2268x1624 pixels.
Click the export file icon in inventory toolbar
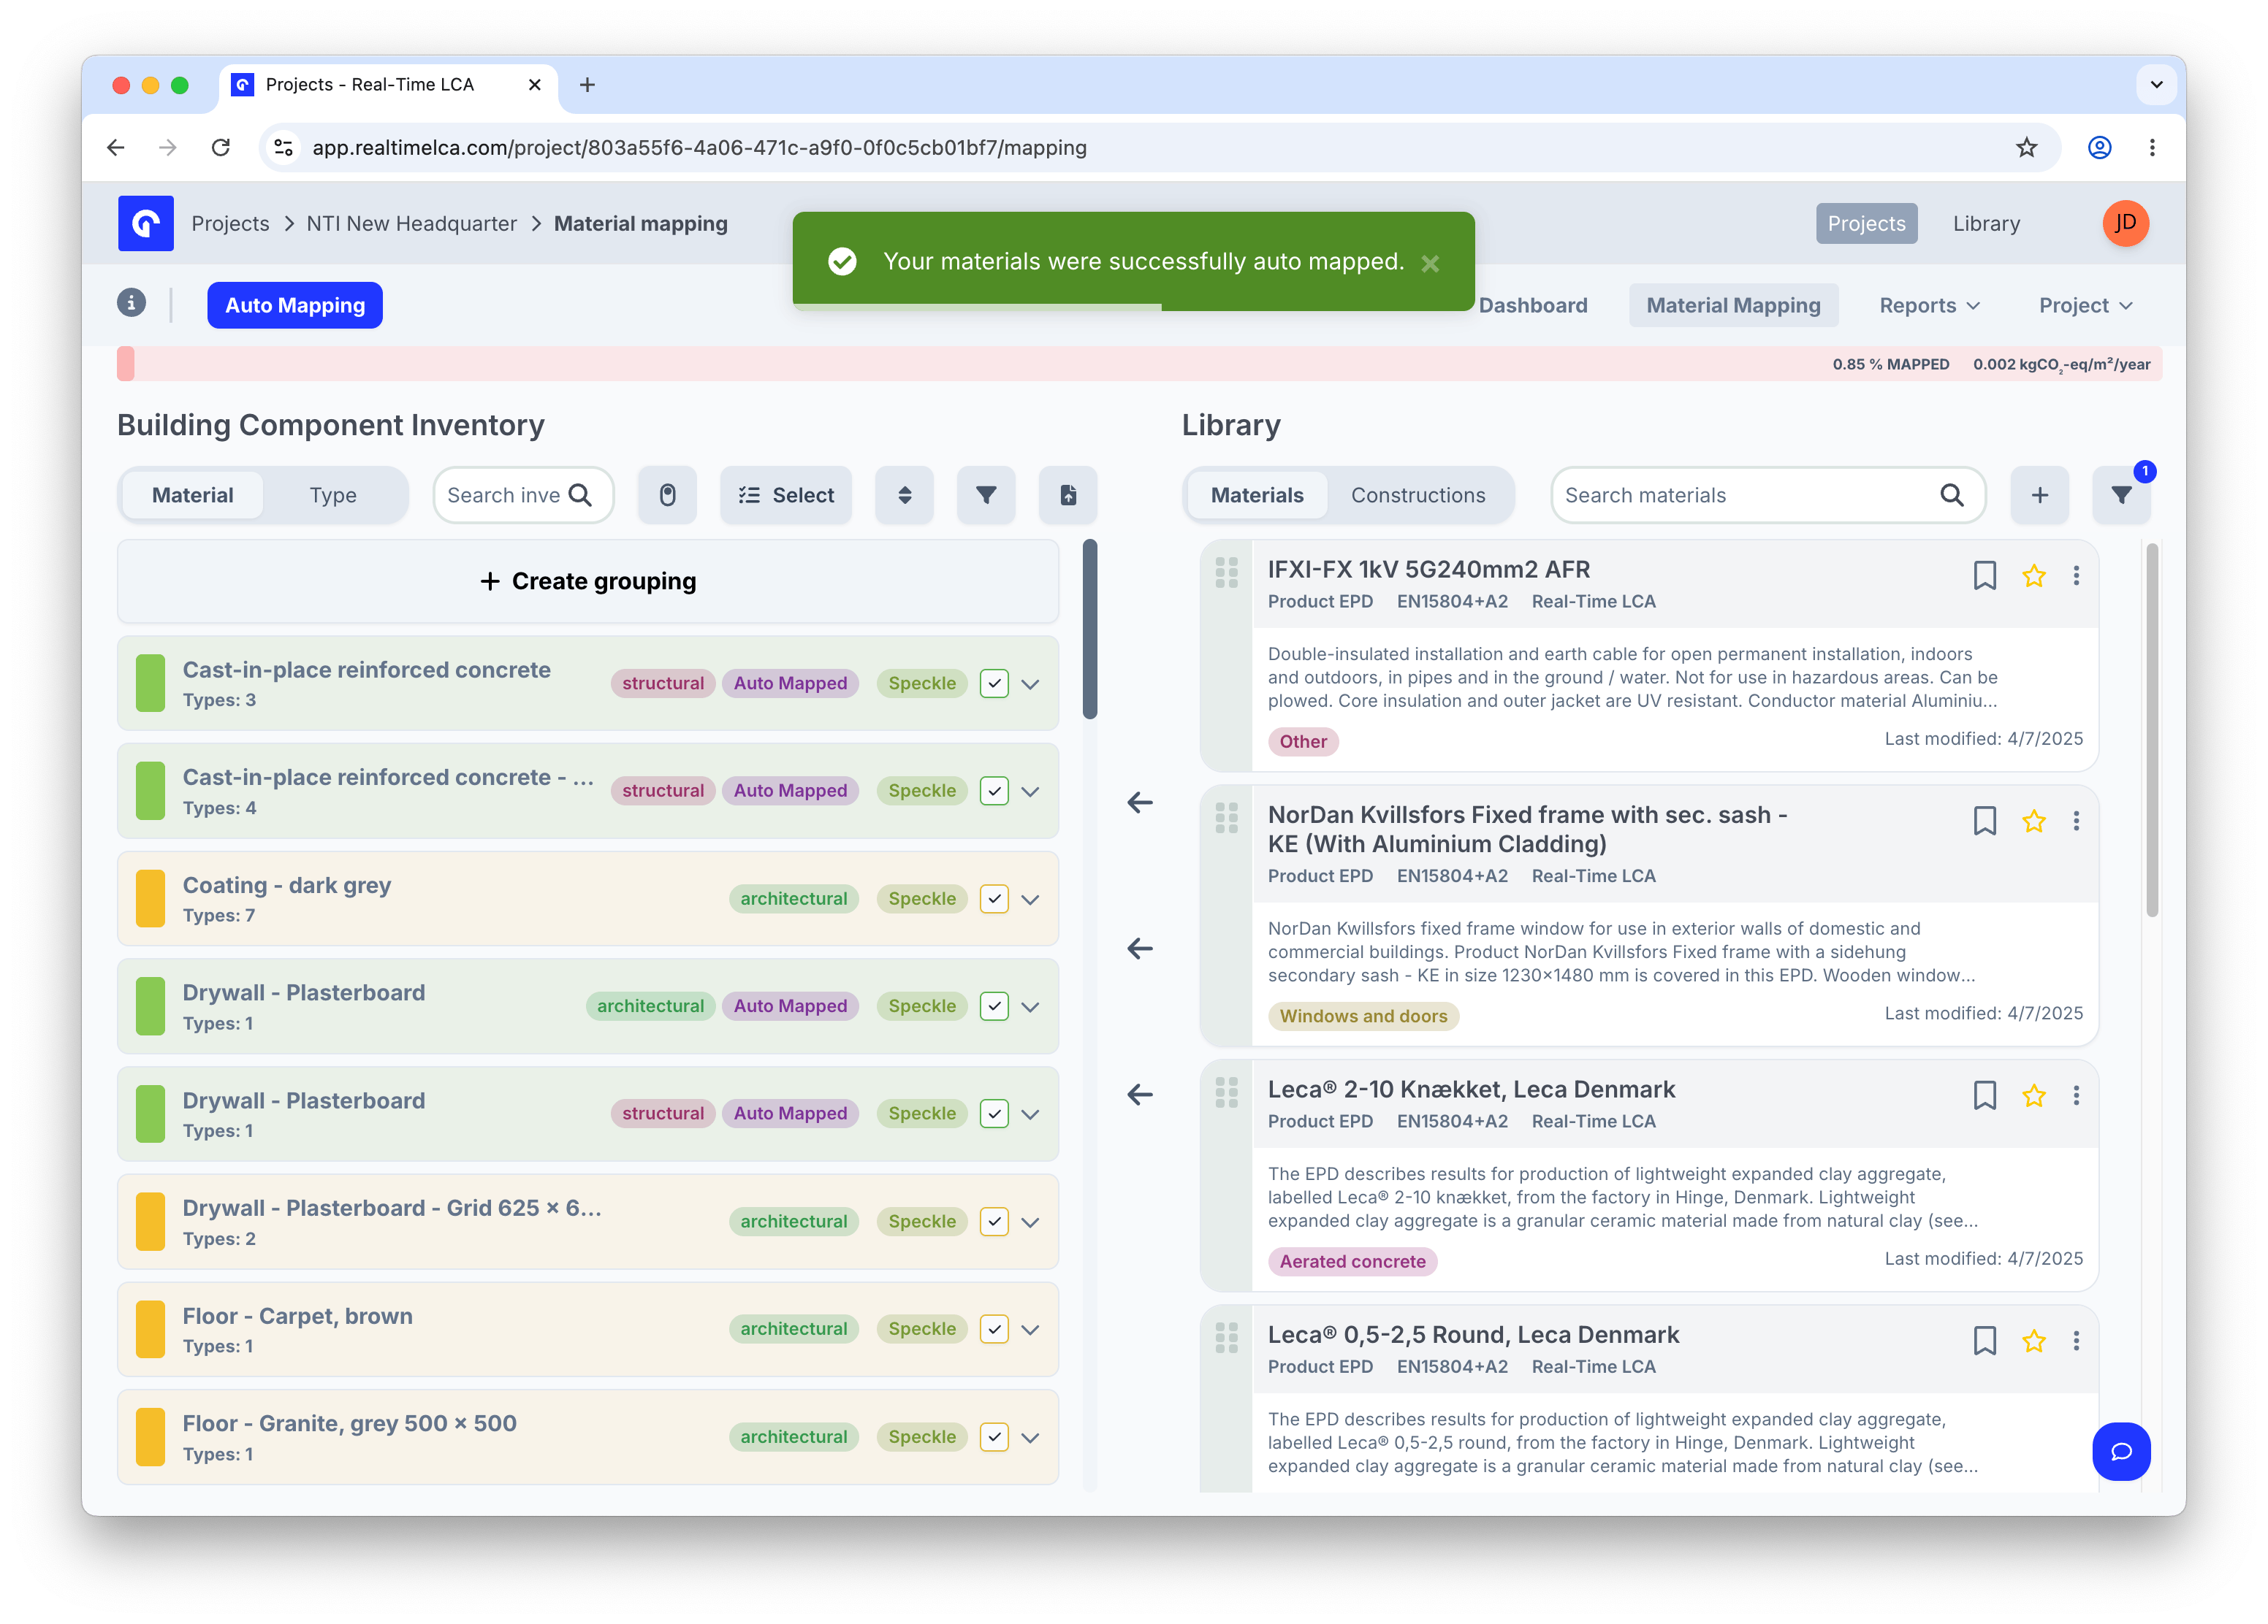(1068, 494)
